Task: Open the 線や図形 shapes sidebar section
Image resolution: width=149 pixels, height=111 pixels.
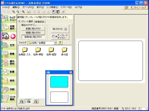Action: (9, 63)
